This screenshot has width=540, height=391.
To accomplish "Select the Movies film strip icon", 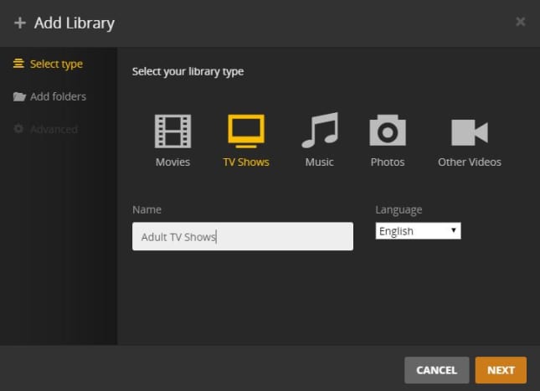I will [x=172, y=131].
